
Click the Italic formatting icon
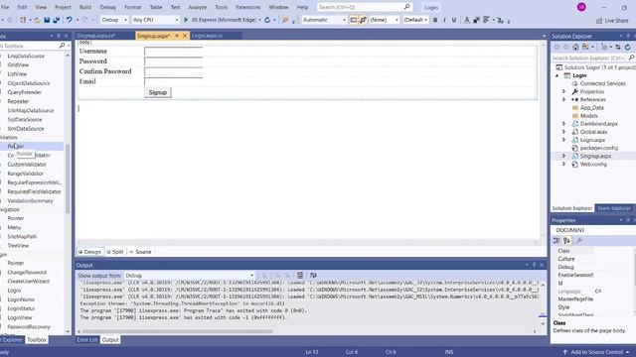444,20
